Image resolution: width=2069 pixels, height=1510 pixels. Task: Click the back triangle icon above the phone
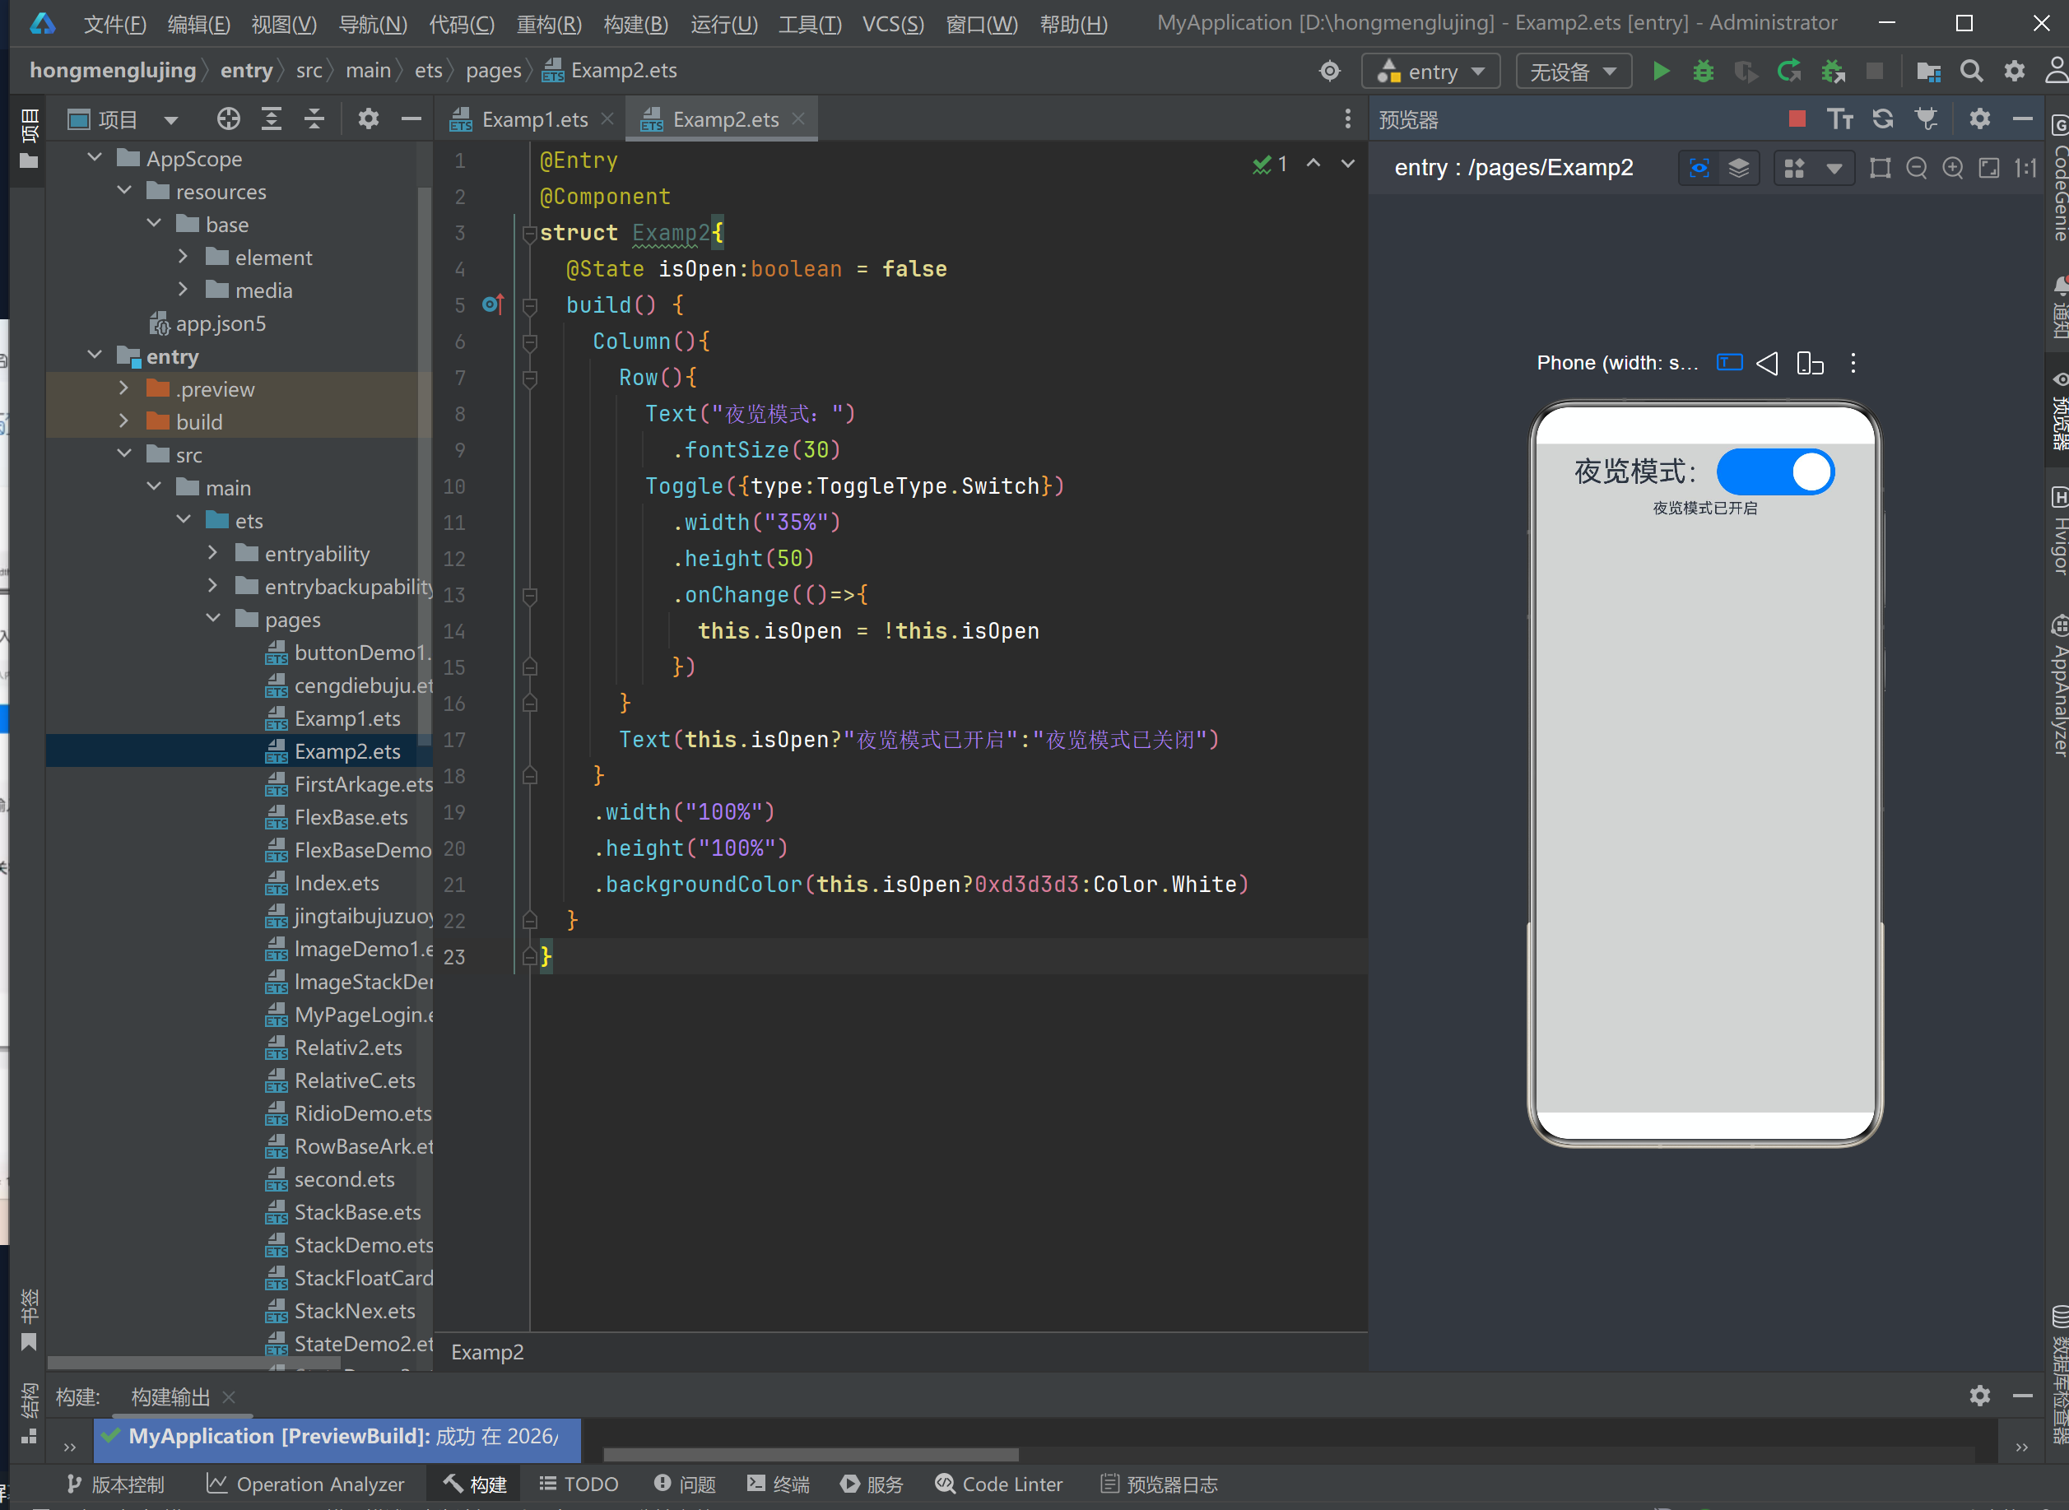(x=1767, y=364)
